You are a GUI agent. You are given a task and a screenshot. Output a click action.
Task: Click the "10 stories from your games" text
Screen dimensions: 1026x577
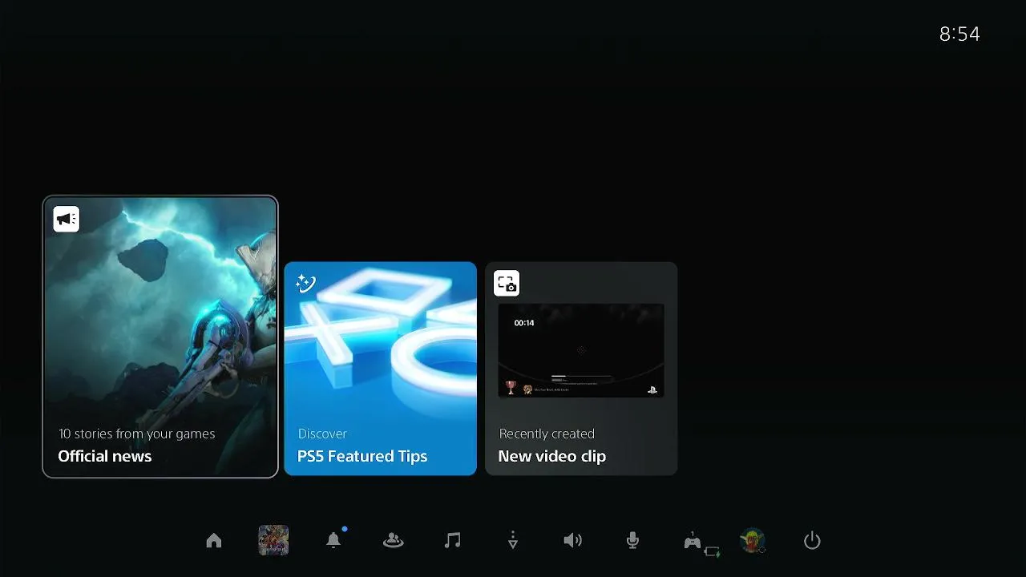[x=137, y=434]
